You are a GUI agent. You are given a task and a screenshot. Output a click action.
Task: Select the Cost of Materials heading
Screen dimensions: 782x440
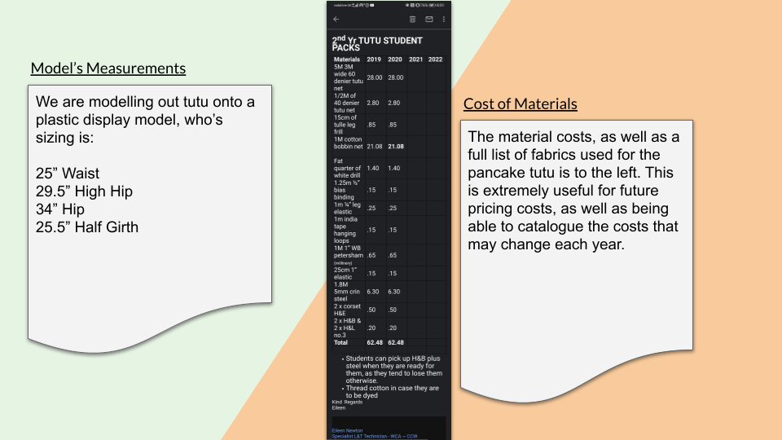520,104
